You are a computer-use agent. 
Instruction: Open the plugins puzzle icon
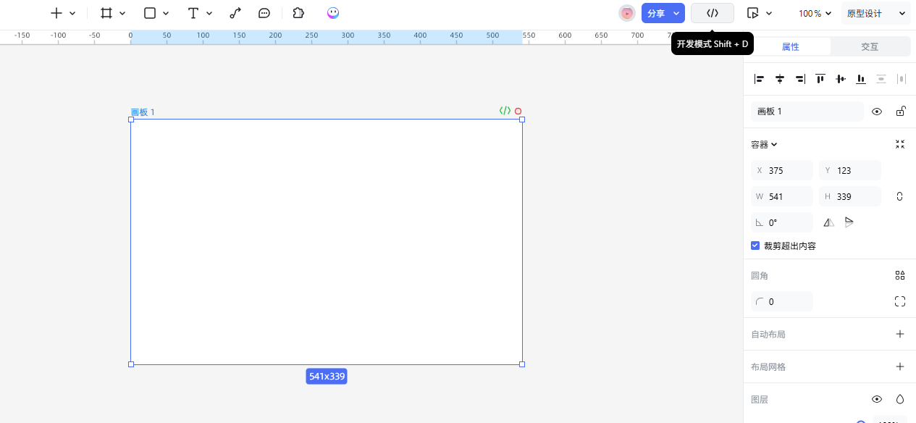click(298, 13)
